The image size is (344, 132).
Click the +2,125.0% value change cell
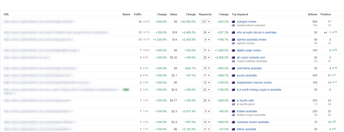pyautogui.click(x=189, y=129)
